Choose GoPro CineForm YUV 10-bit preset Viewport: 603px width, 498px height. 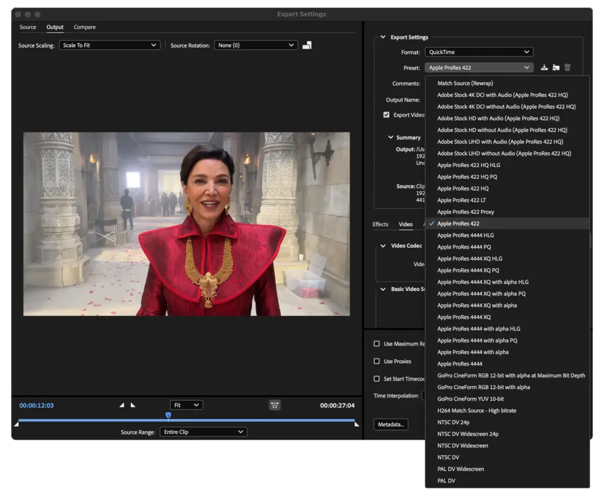click(507, 399)
